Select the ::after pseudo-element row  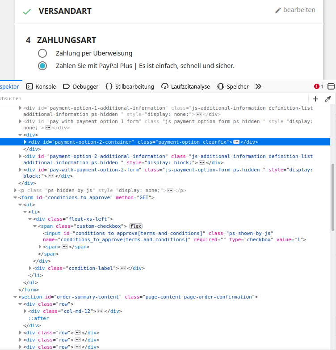coord(38,318)
